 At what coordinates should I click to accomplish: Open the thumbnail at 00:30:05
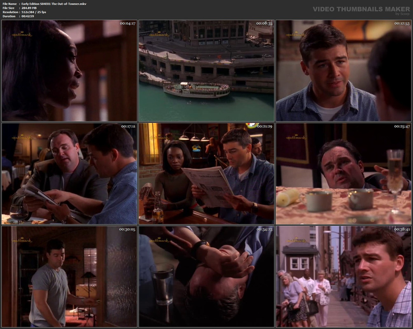(69, 276)
